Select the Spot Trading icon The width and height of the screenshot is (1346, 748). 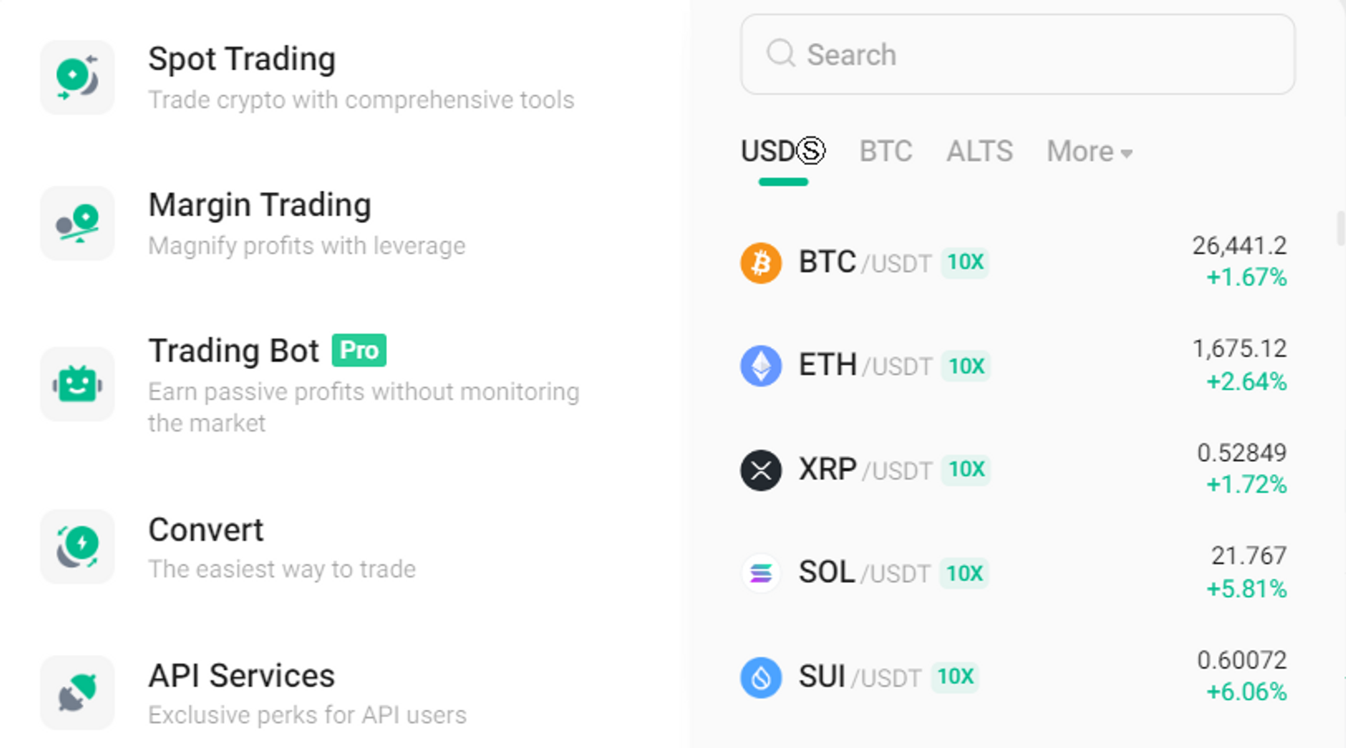[x=77, y=76]
